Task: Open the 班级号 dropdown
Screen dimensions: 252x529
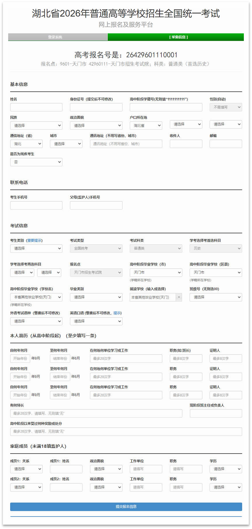Action: [215, 297]
